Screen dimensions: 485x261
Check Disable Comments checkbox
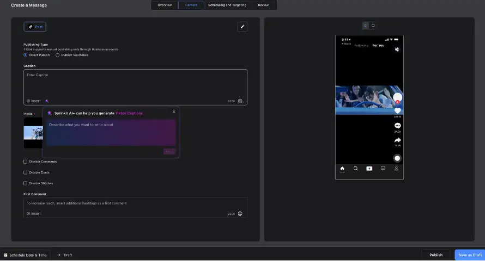click(26, 161)
